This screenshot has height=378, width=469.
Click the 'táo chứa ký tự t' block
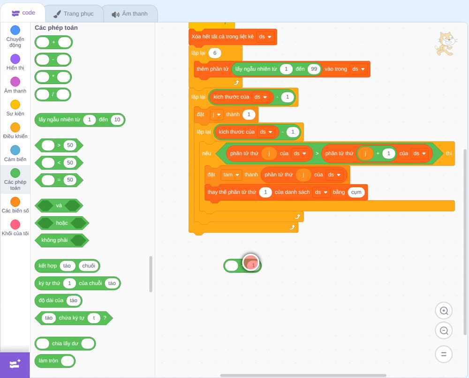[74, 318]
